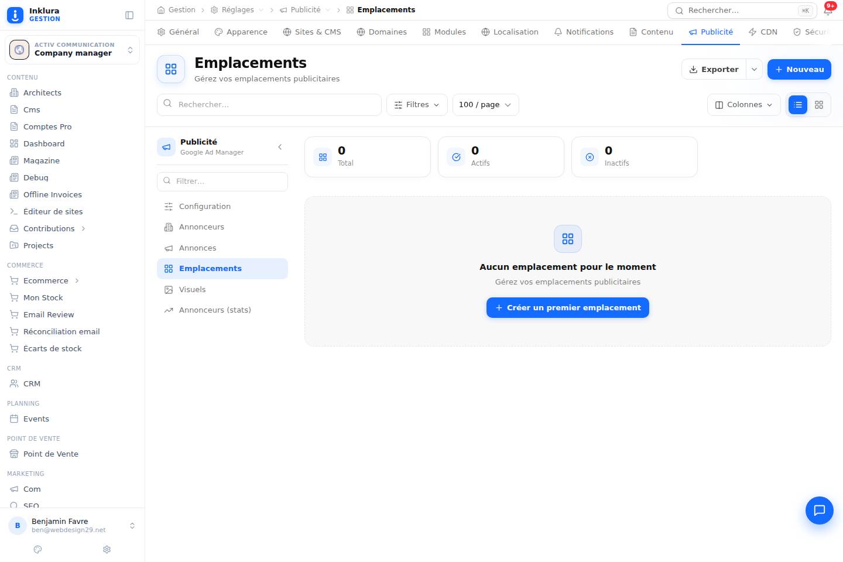Open the Company manager workspace switcher

(x=72, y=50)
